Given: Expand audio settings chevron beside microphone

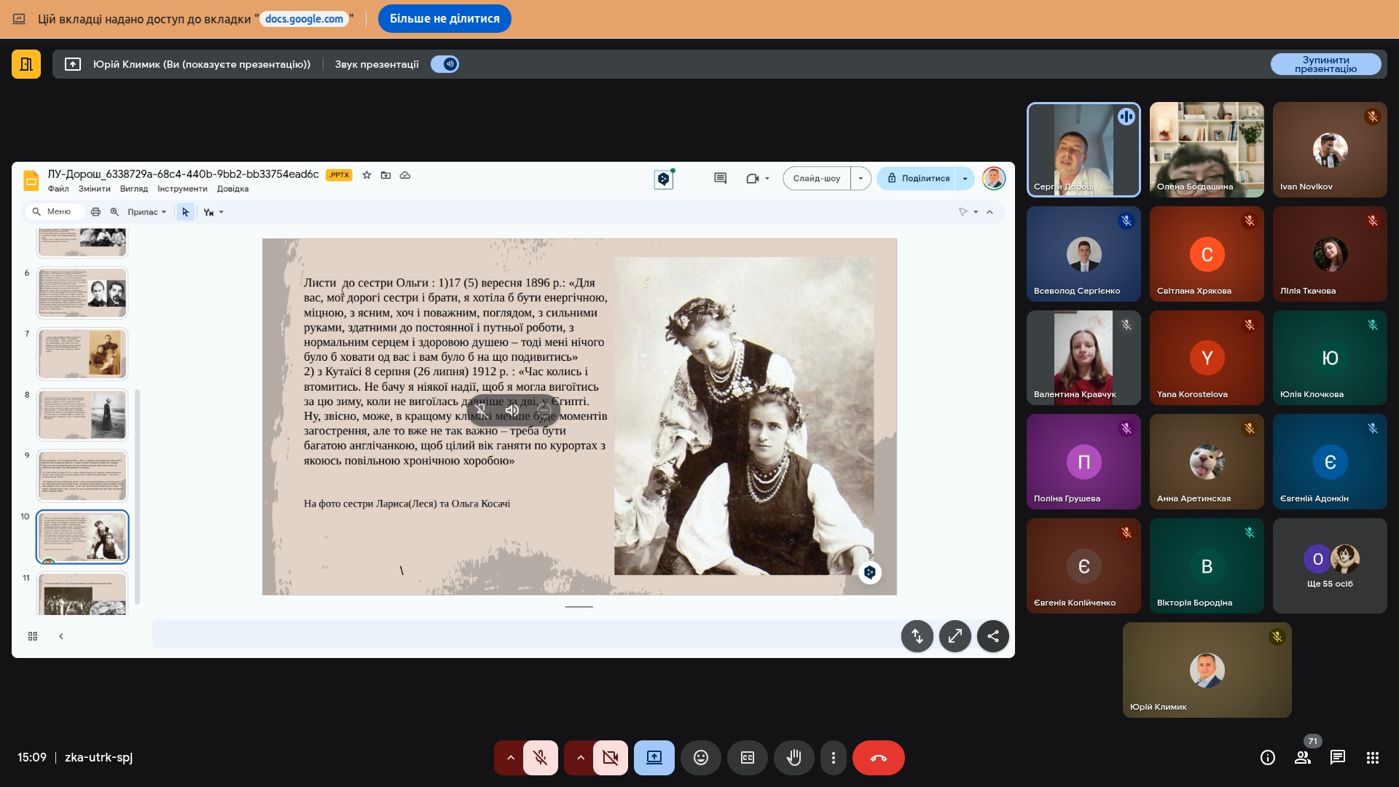Looking at the screenshot, I should [510, 758].
